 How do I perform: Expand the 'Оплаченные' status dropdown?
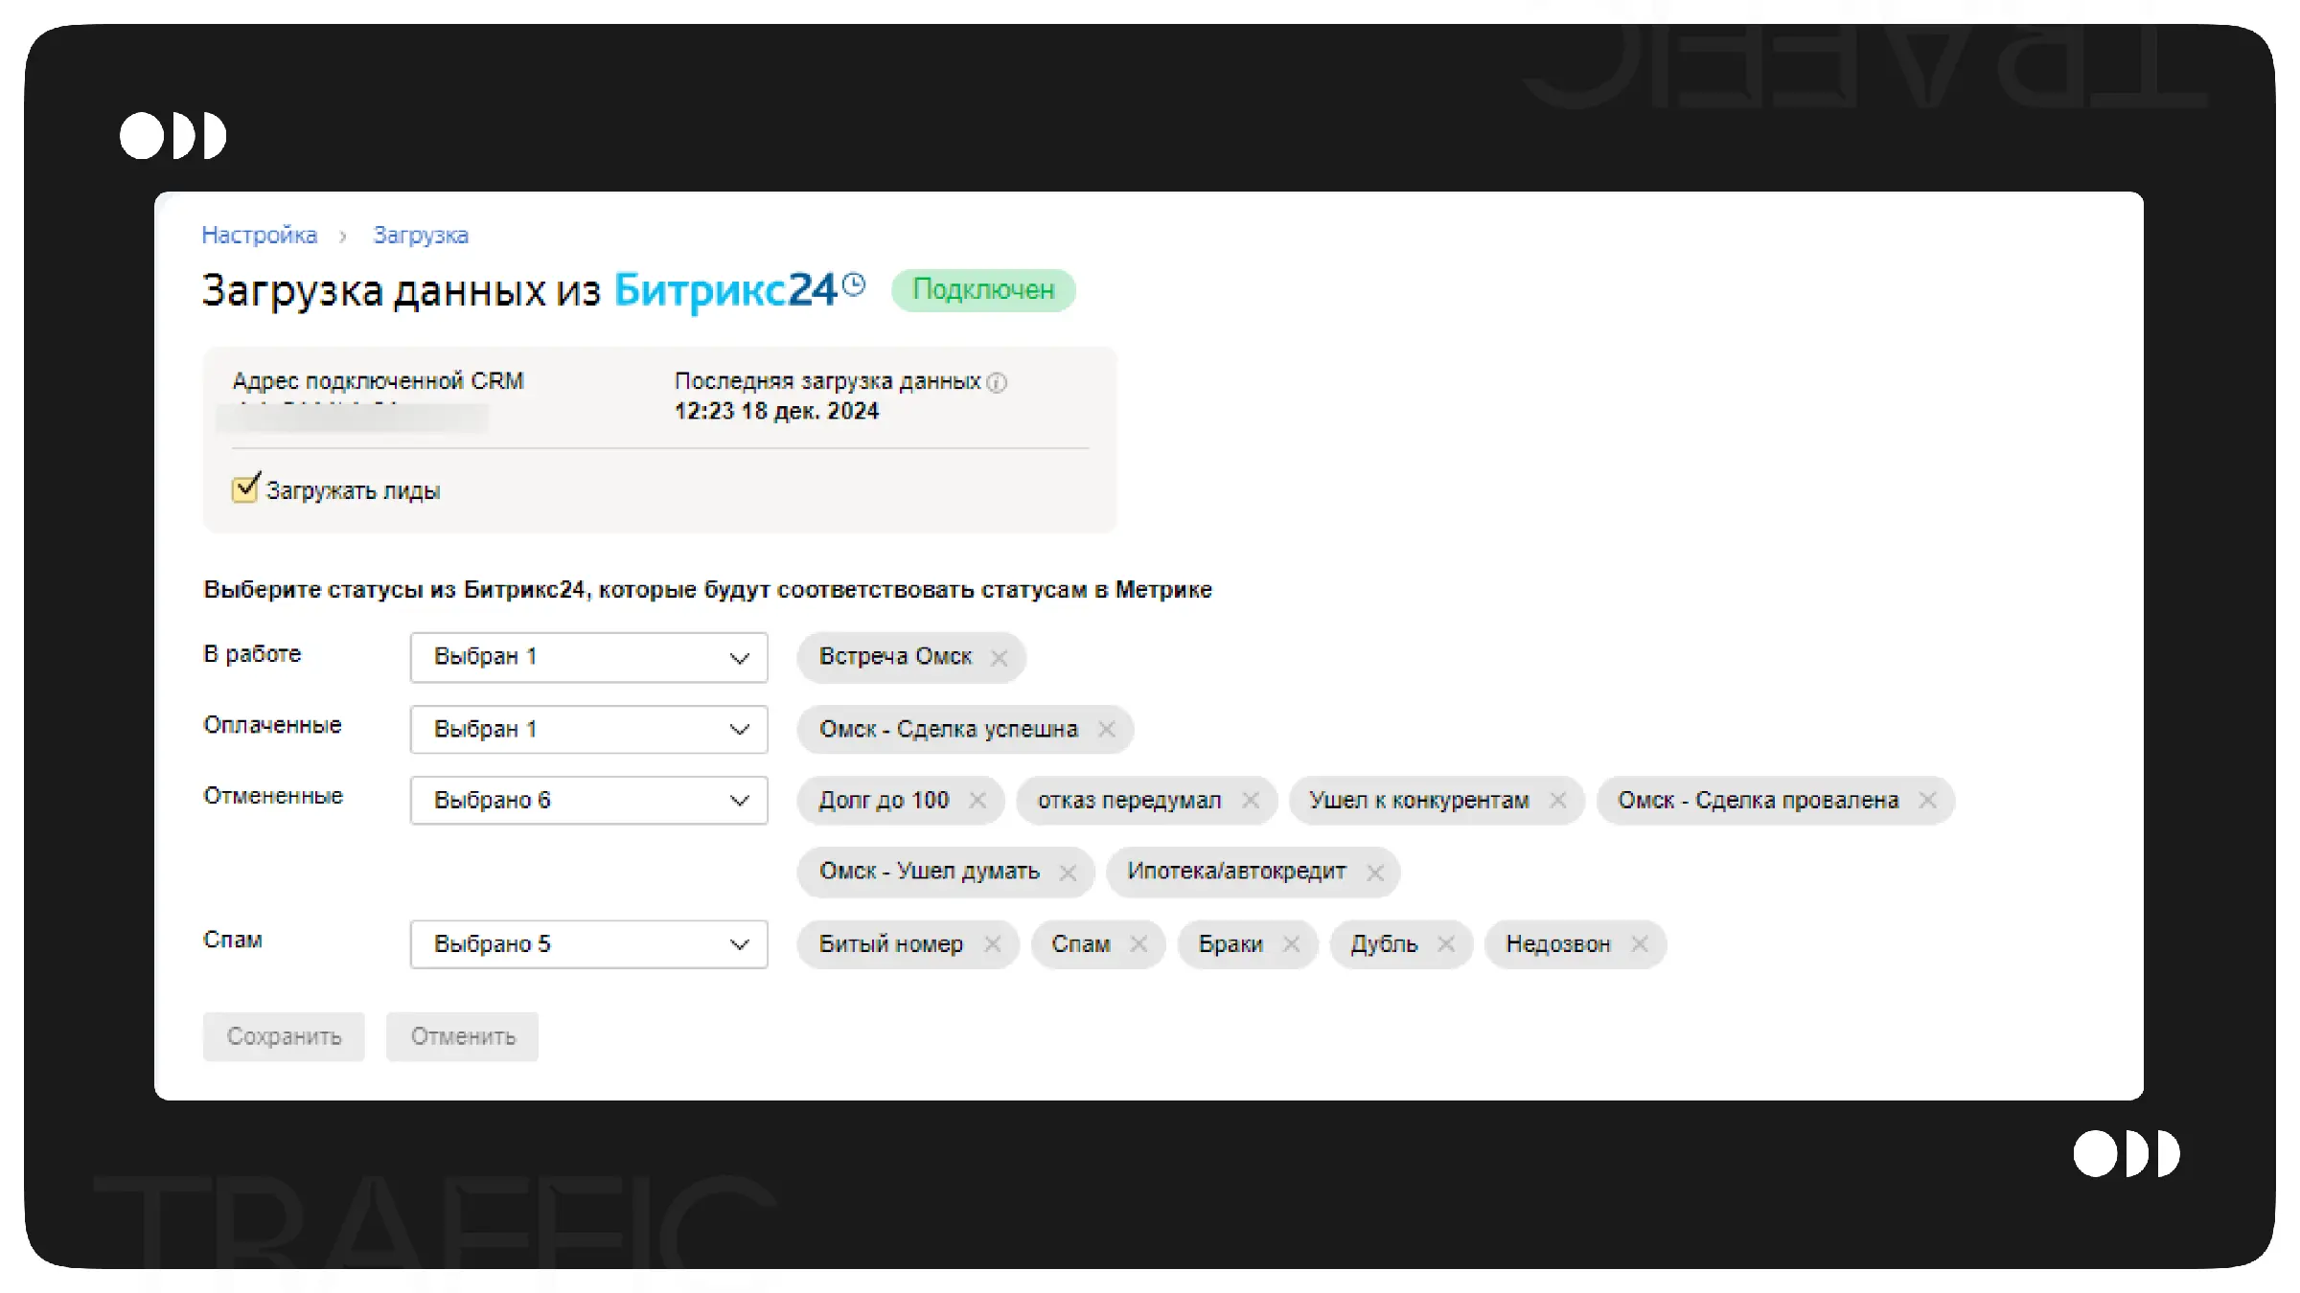[x=588, y=730]
